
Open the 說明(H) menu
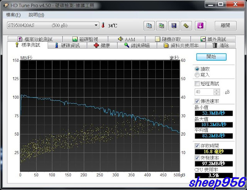click(36, 15)
